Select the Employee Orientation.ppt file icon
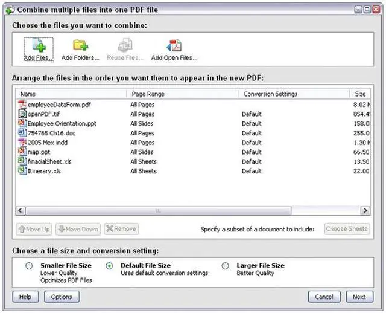This screenshot has width=386, height=313. pos(22,123)
